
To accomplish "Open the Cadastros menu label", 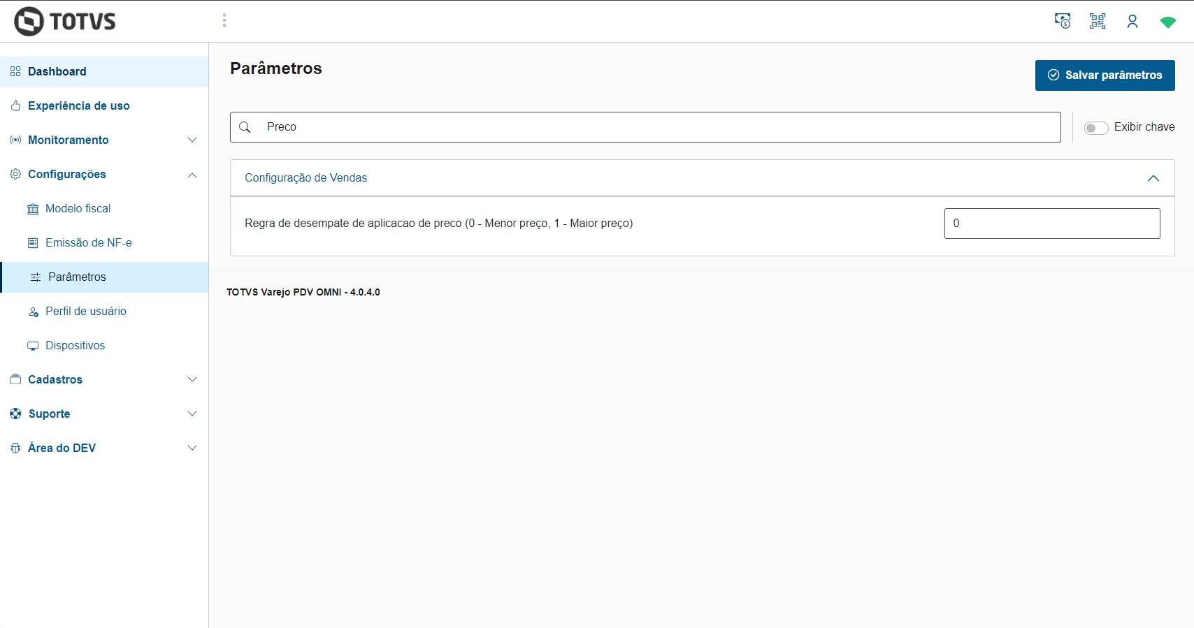I will click(x=55, y=379).
